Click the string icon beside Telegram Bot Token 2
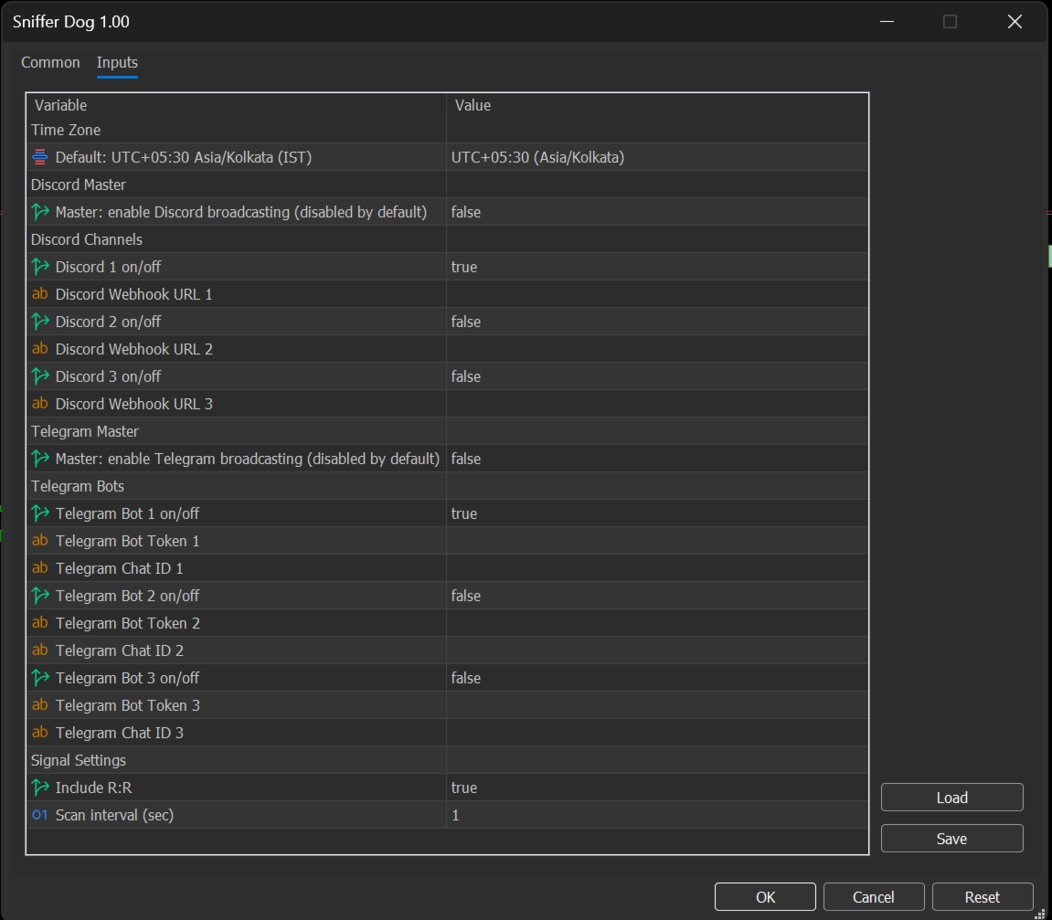The width and height of the screenshot is (1052, 920). pyautogui.click(x=40, y=623)
